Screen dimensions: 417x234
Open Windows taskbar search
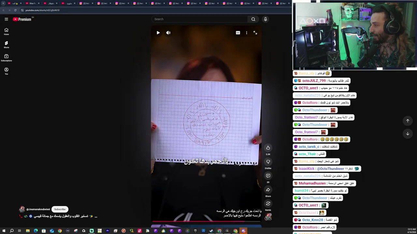tap(12, 231)
